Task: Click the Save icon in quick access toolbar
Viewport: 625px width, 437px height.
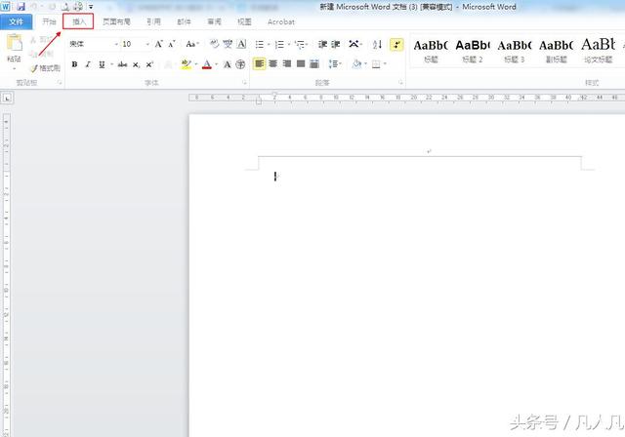Action: [21, 7]
